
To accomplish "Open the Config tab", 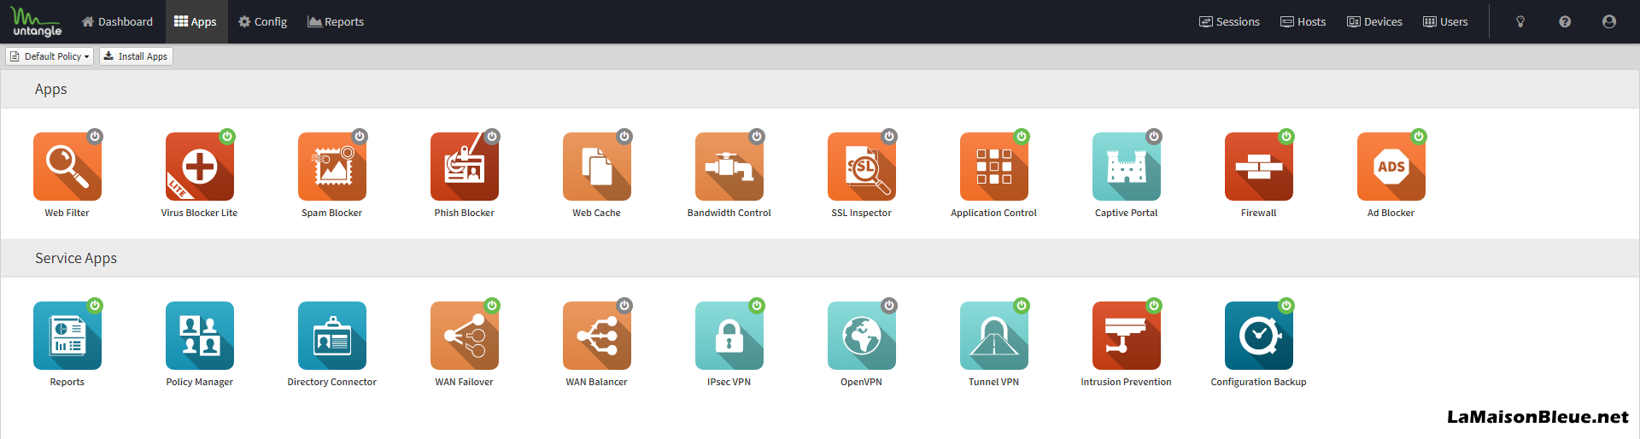I will click(x=262, y=21).
